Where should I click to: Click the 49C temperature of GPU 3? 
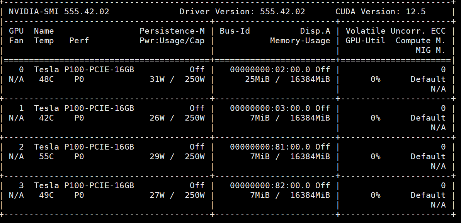click(x=46, y=195)
